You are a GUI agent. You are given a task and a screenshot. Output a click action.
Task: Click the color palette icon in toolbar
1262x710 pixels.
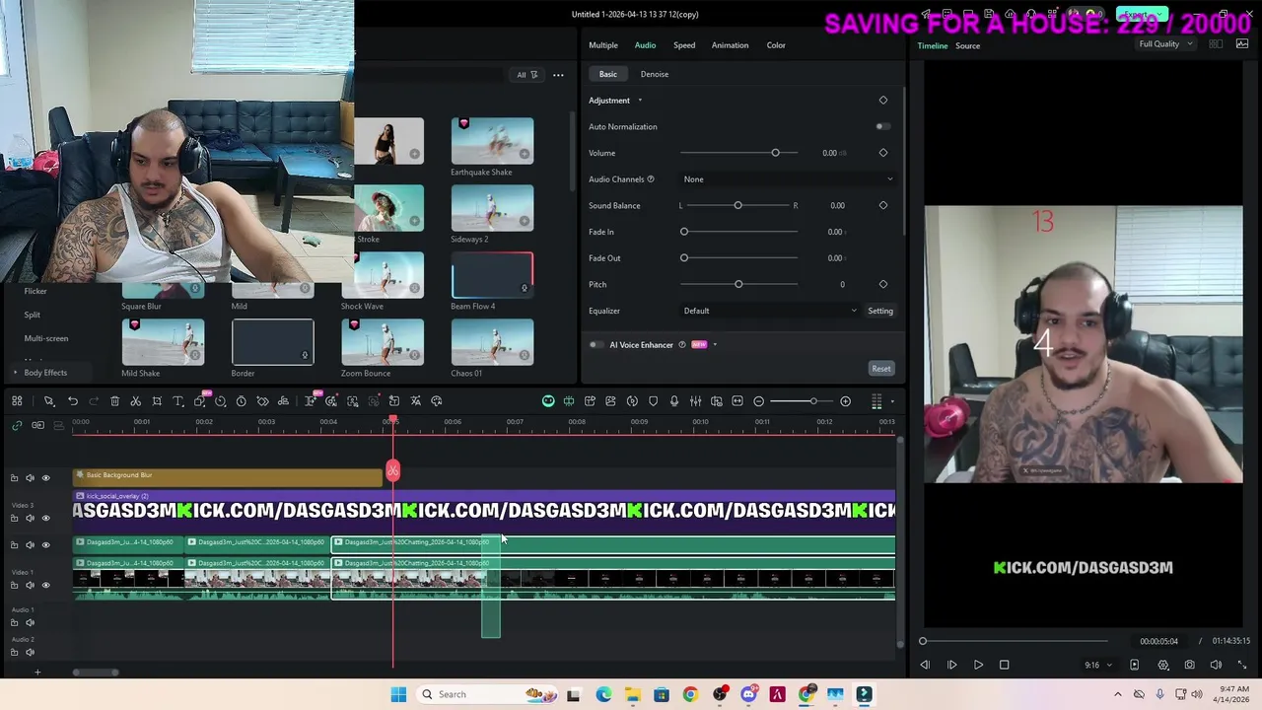coord(437,401)
